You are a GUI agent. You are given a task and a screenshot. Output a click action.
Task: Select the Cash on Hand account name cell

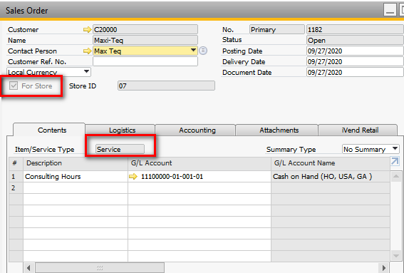tap(331, 177)
